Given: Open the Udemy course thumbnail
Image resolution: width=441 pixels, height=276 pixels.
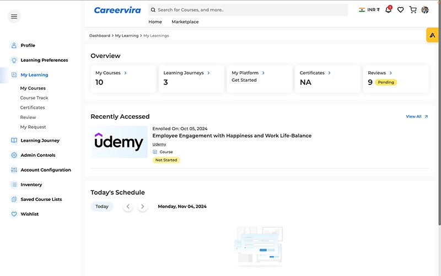Looking at the screenshot, I should click(119, 142).
